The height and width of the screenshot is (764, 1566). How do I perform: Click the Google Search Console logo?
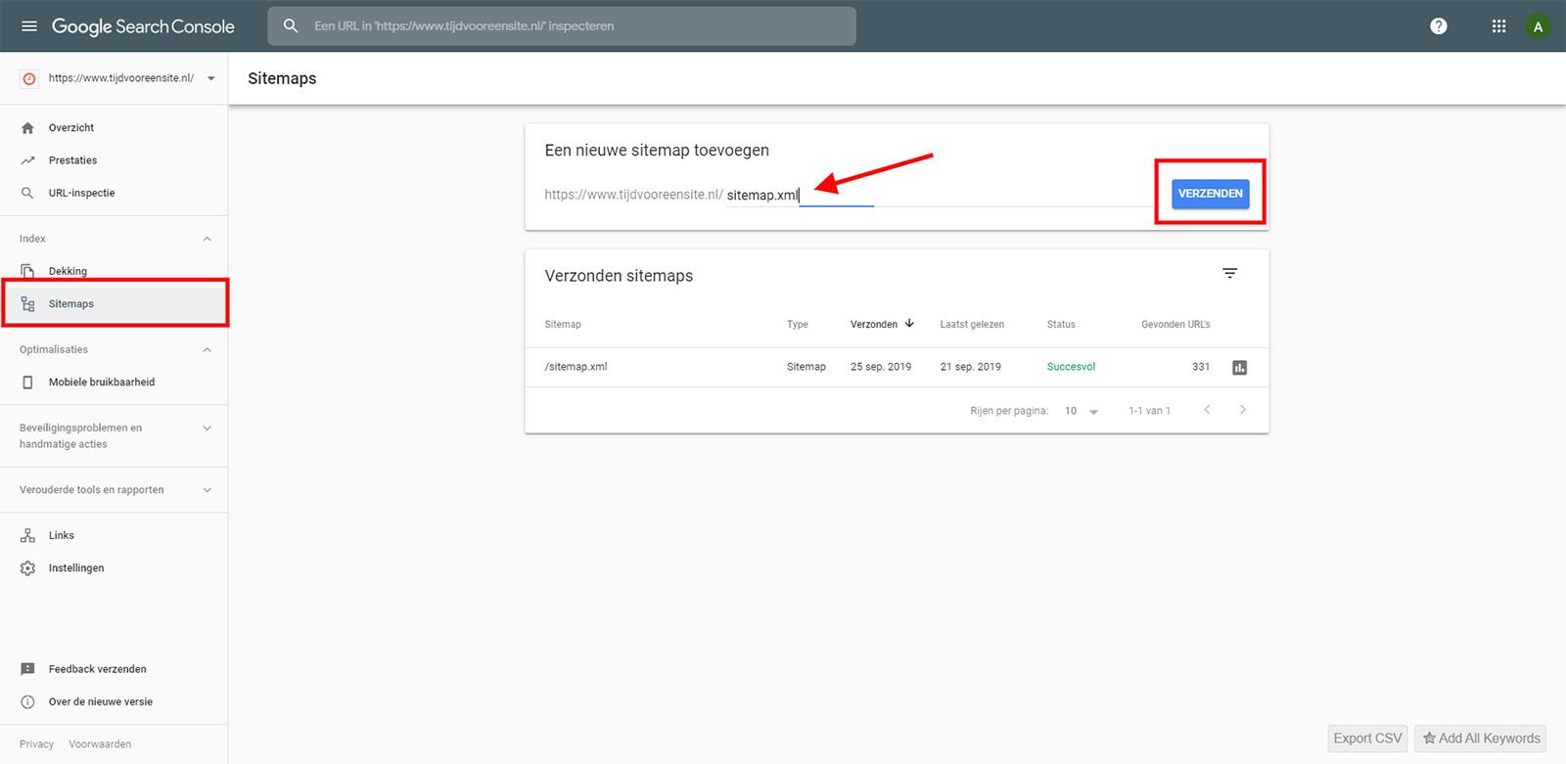pos(143,26)
